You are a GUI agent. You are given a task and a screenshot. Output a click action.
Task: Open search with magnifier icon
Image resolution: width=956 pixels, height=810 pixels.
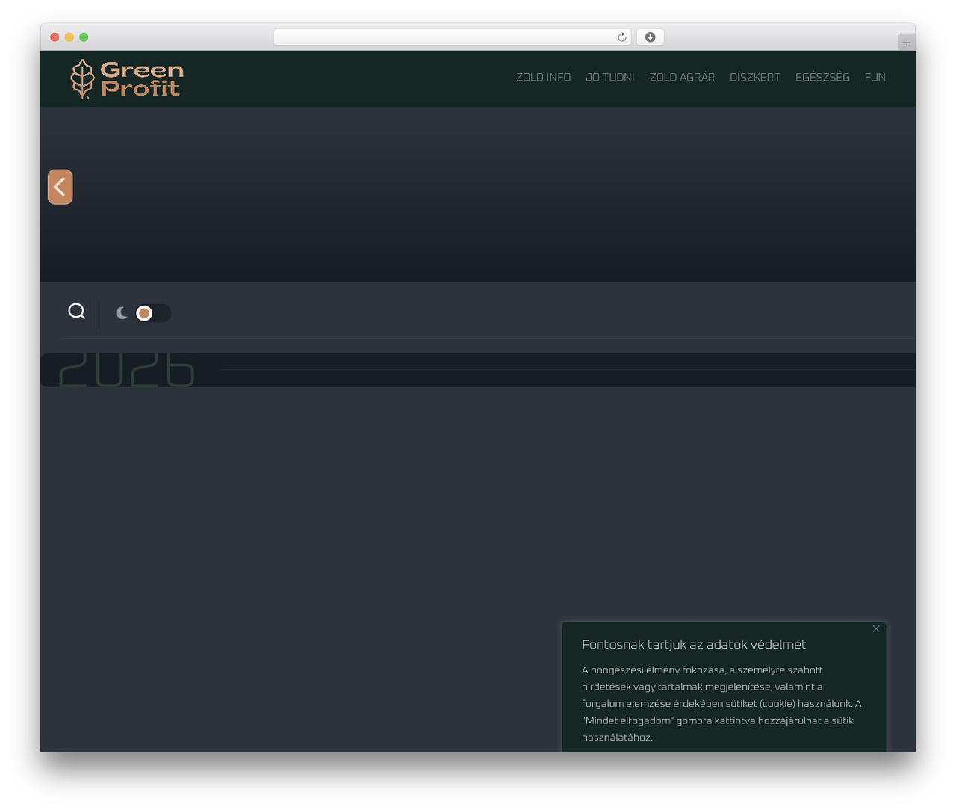77,312
